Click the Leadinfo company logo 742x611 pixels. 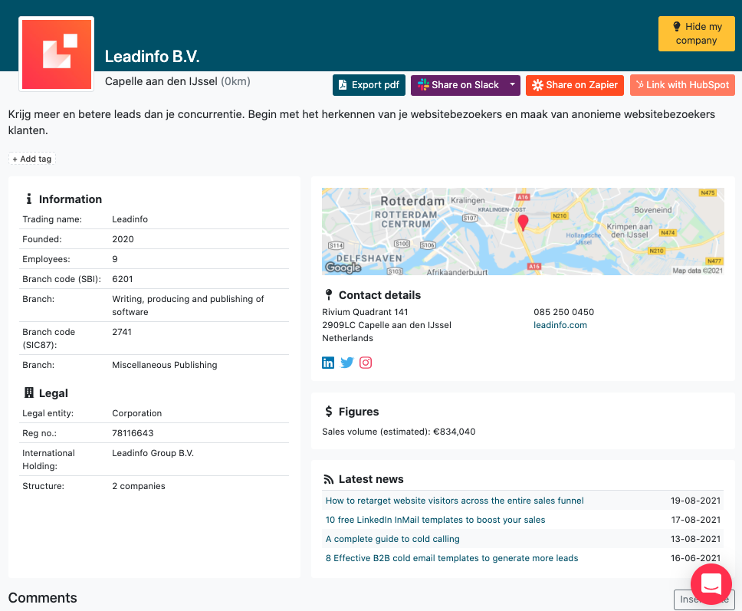56,54
